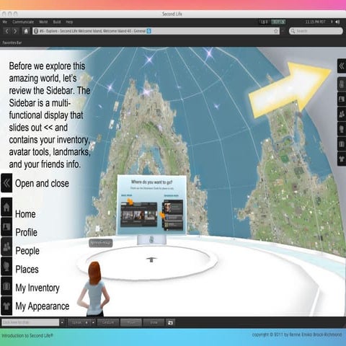
Task: Click the Favorites Bar label
Action: click(x=12, y=43)
